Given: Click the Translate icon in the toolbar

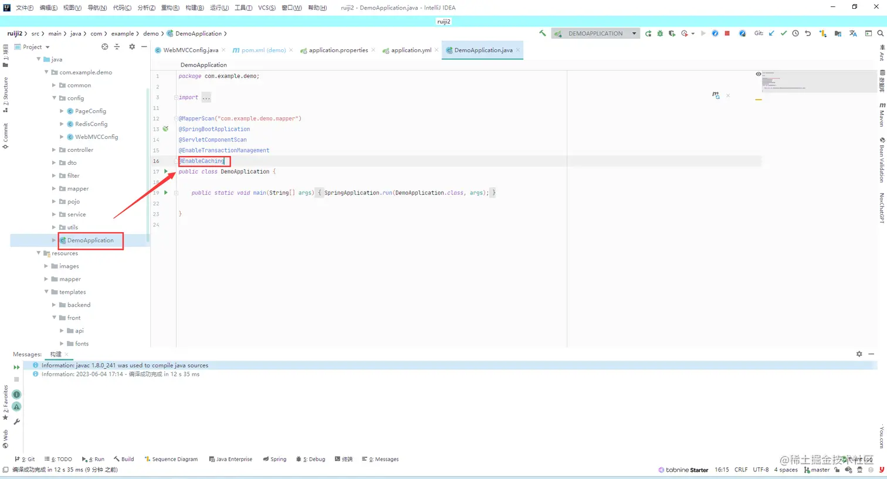Looking at the screenshot, I should (x=853, y=33).
